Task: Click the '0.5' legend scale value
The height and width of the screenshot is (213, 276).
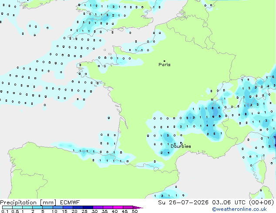Action: 15,211
